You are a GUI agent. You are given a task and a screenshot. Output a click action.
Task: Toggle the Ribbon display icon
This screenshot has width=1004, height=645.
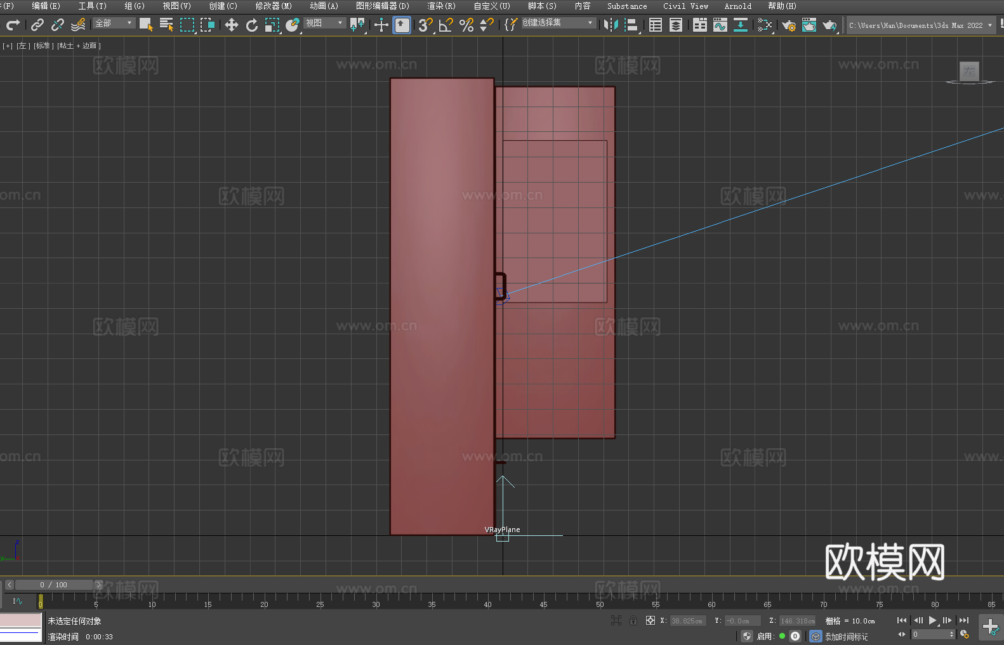700,25
